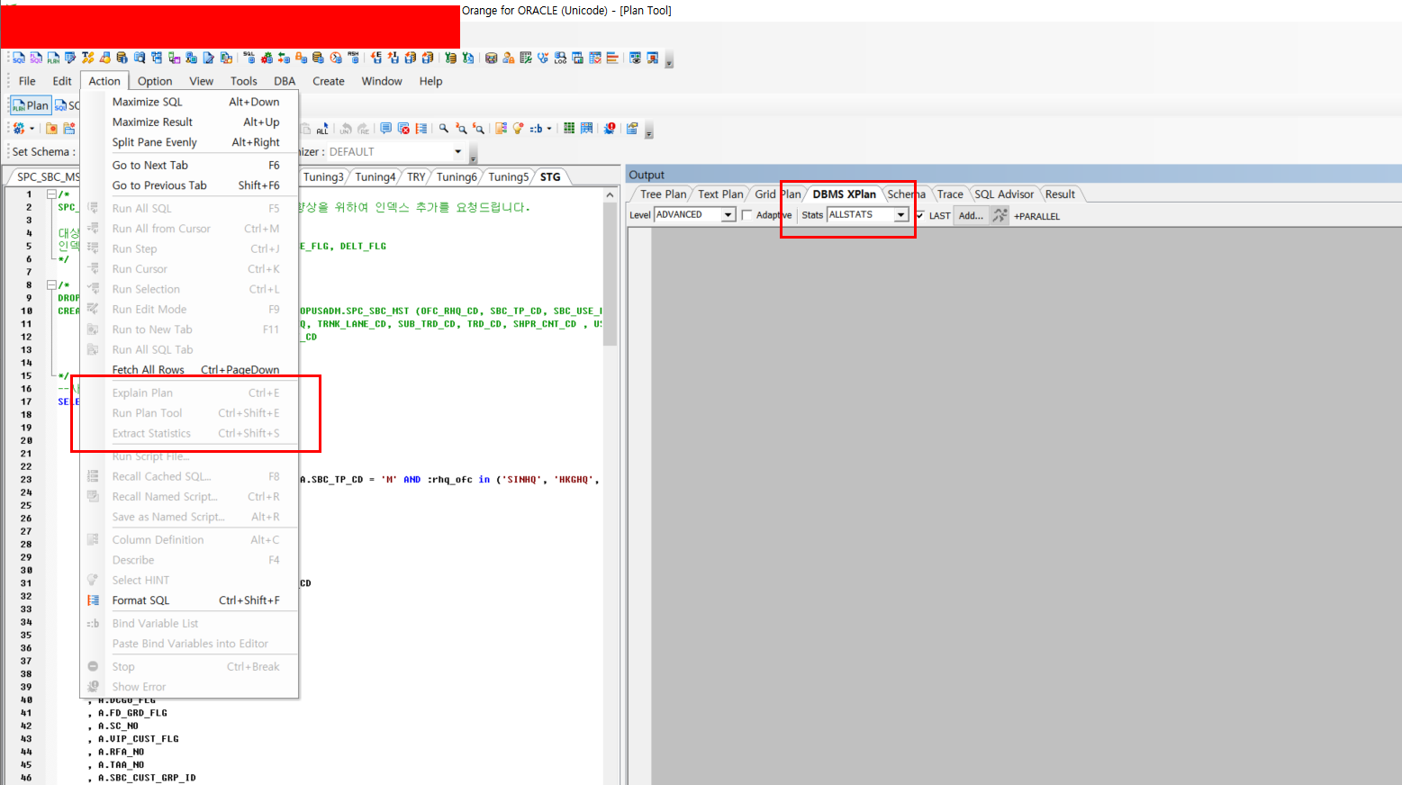Click the find magnifier icon in editor toolbar
This screenshot has height=785, width=1402.
coord(444,129)
